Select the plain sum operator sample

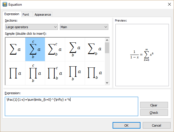[x=15, y=49]
